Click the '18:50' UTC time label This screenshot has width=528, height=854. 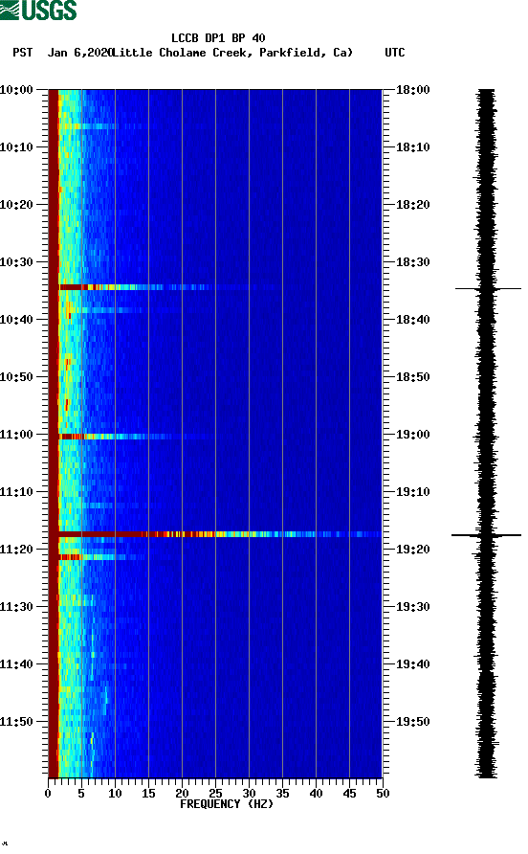[412, 377]
